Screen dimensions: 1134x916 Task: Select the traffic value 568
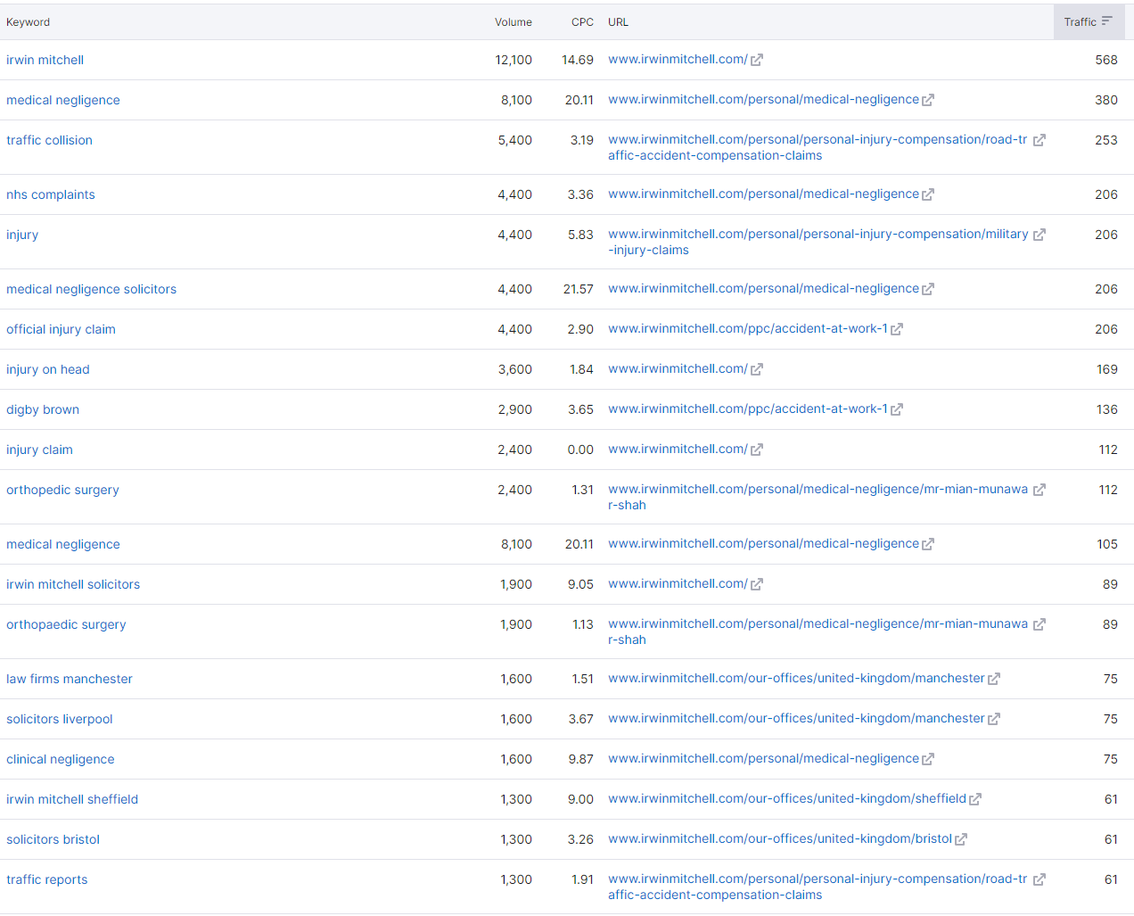[1106, 60]
